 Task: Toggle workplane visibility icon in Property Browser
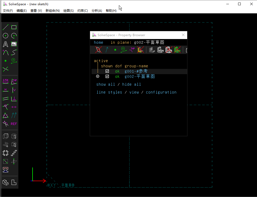coord(98,50)
